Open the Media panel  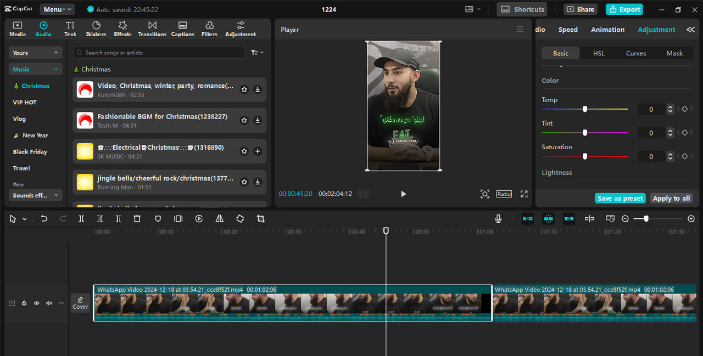tap(18, 29)
